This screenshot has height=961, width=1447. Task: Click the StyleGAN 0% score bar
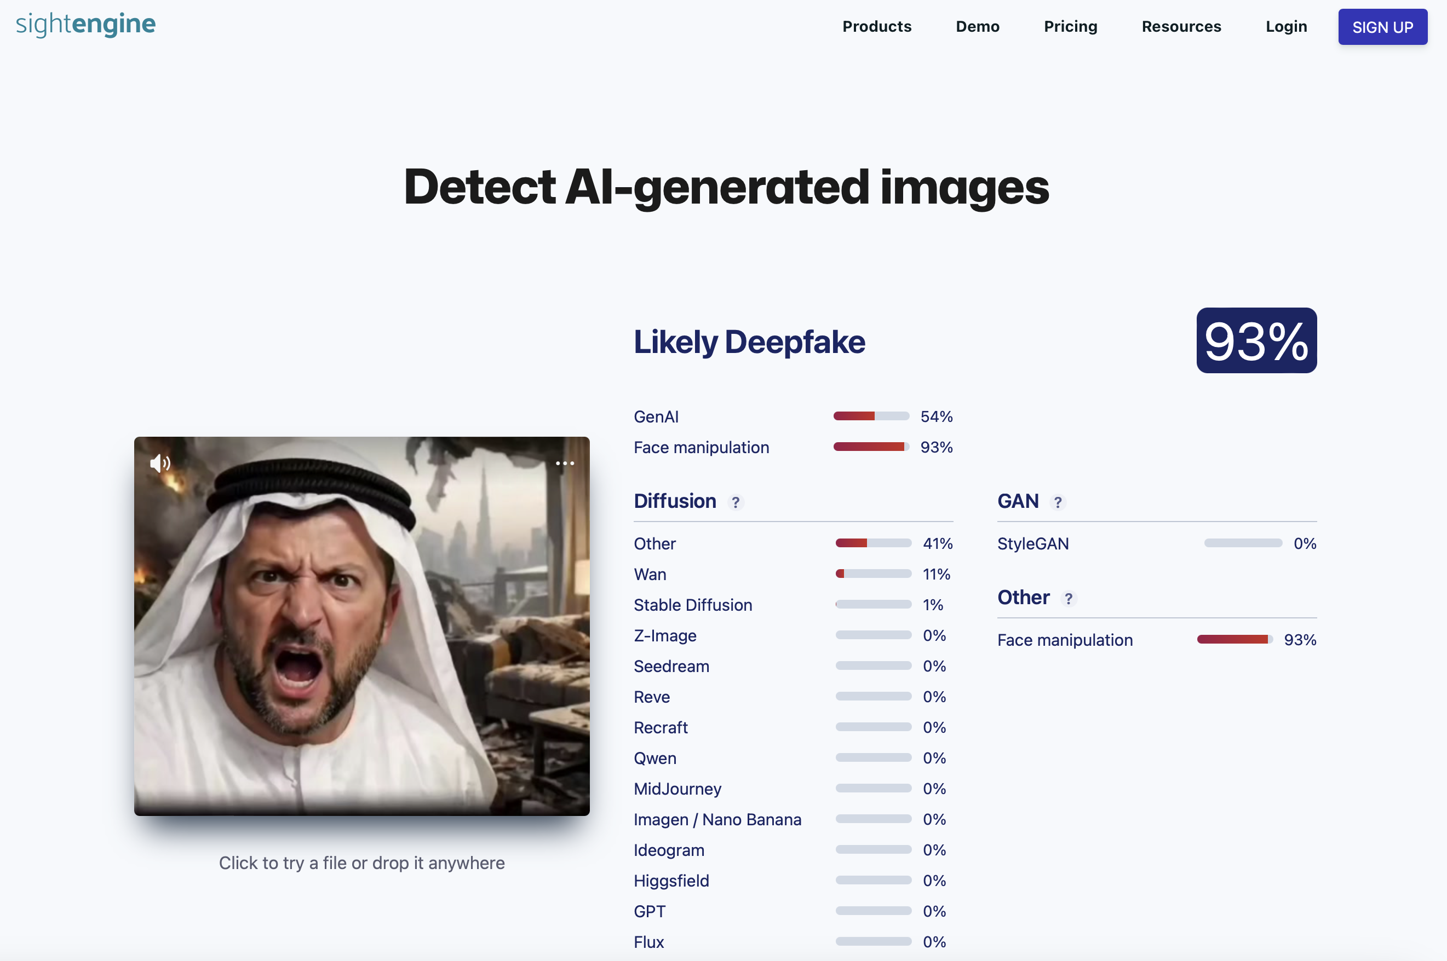pos(1242,543)
